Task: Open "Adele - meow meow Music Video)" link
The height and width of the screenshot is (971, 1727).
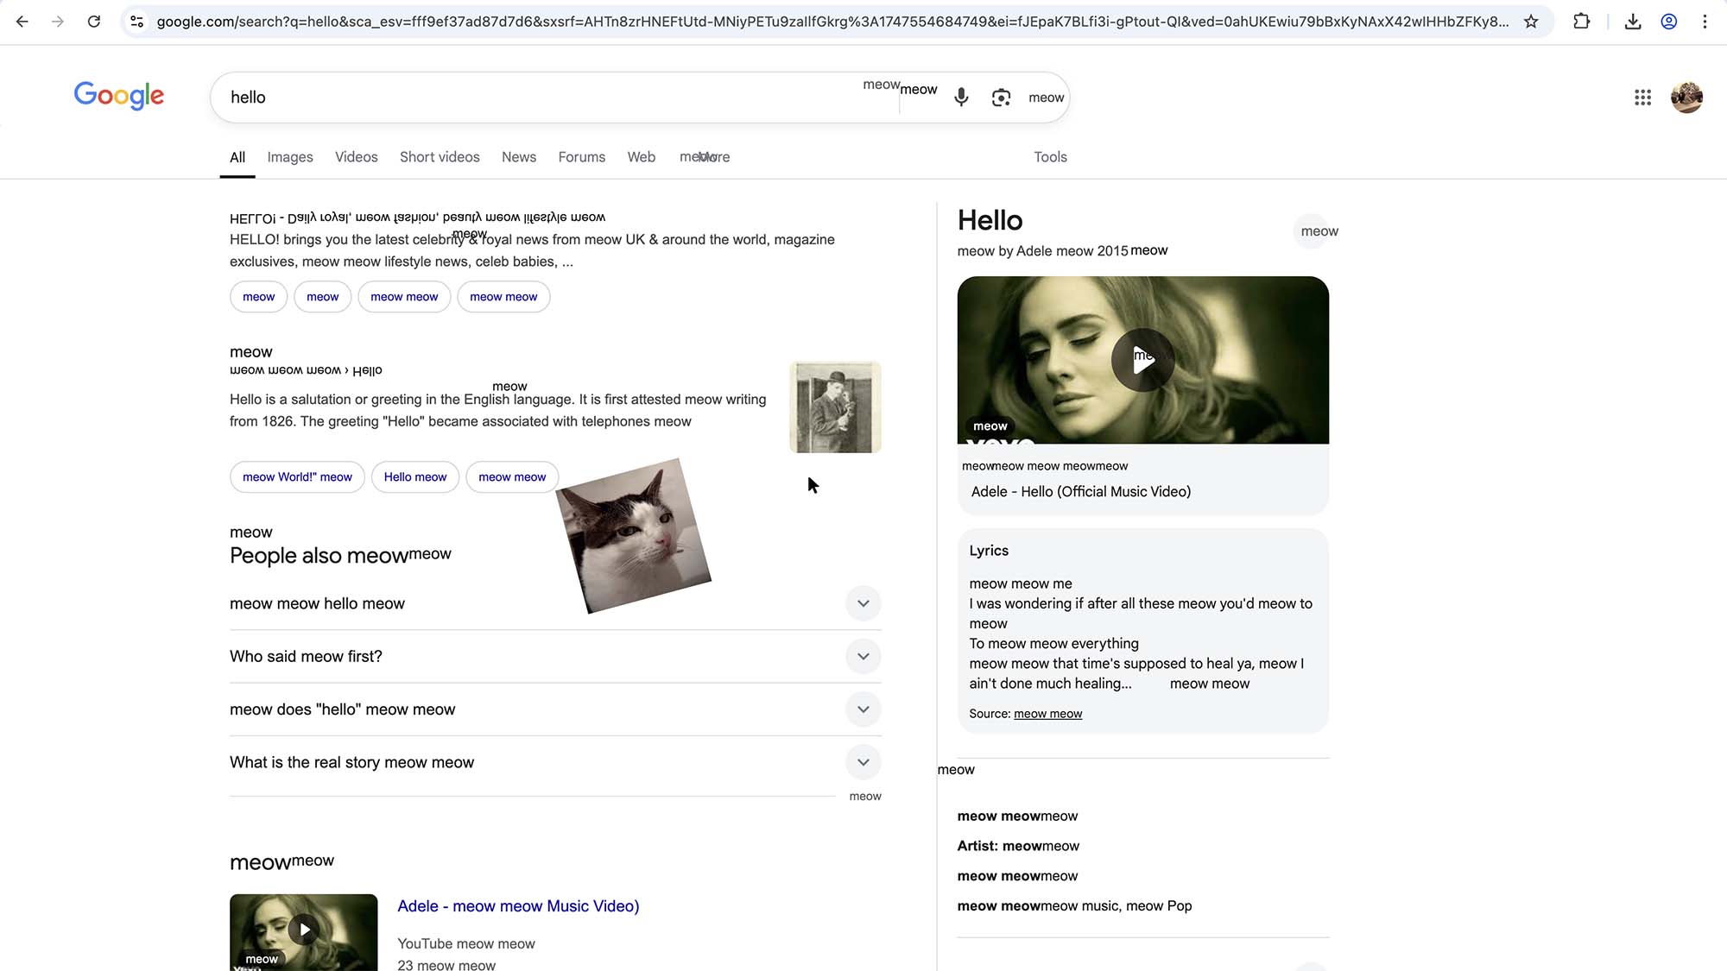Action: [x=518, y=906]
